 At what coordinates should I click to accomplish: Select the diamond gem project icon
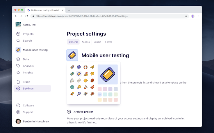coord(72,80)
